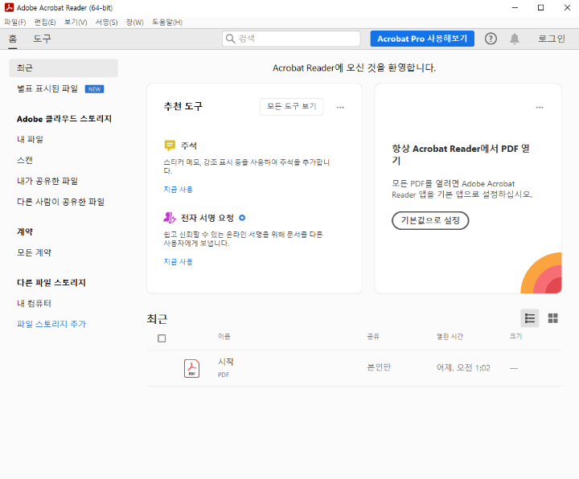This screenshot has width=579, height=479.
Task: Switch to the 도구 tab
Action: pos(42,39)
